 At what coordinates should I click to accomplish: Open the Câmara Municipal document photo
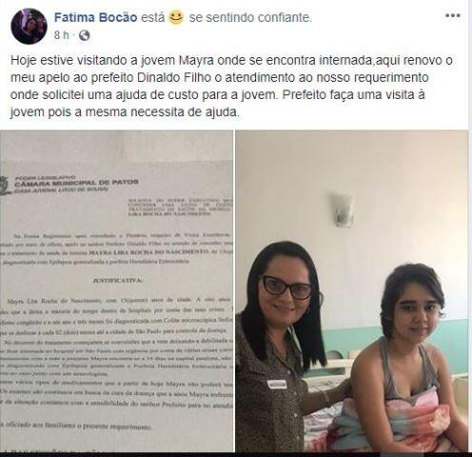click(x=116, y=291)
